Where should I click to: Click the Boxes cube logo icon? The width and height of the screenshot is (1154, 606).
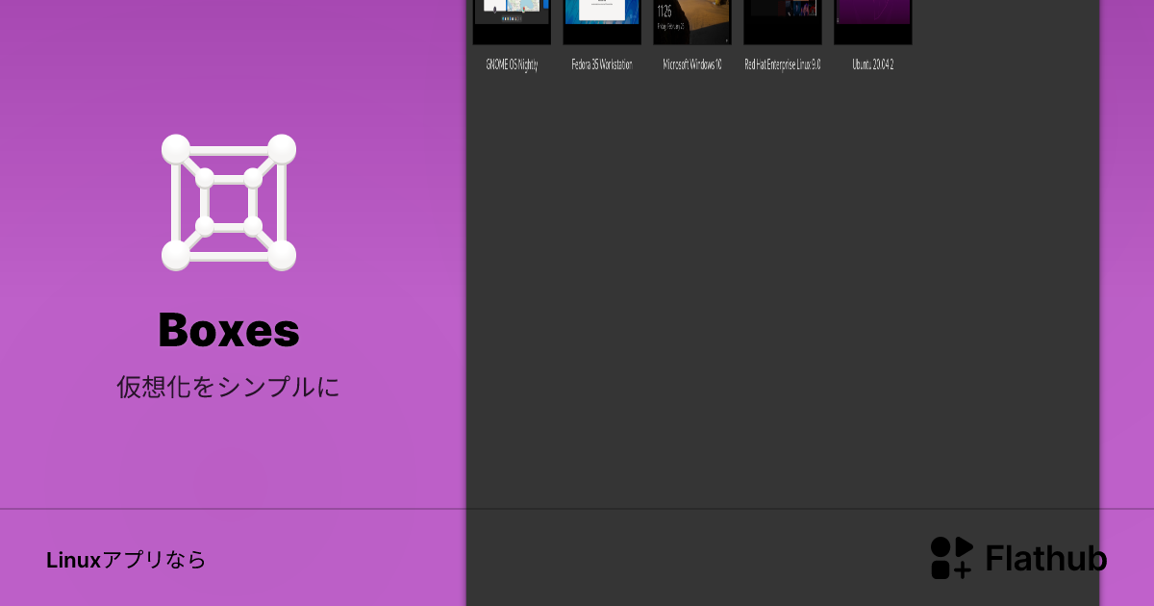[x=229, y=203]
